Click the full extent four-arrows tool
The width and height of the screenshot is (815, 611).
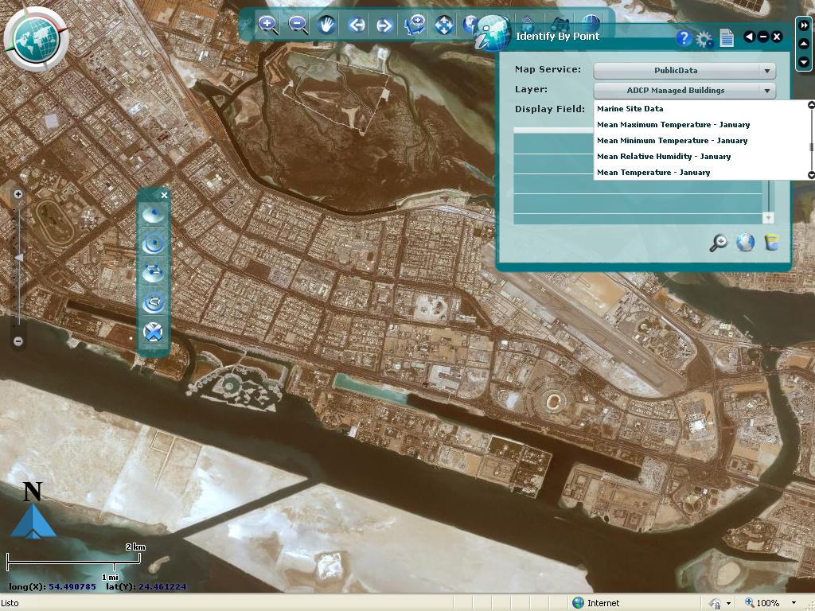pos(443,25)
